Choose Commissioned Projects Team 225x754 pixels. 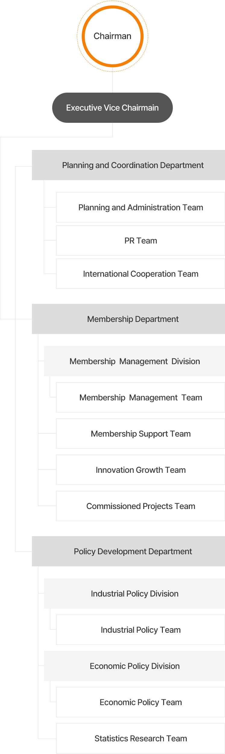coord(141,506)
